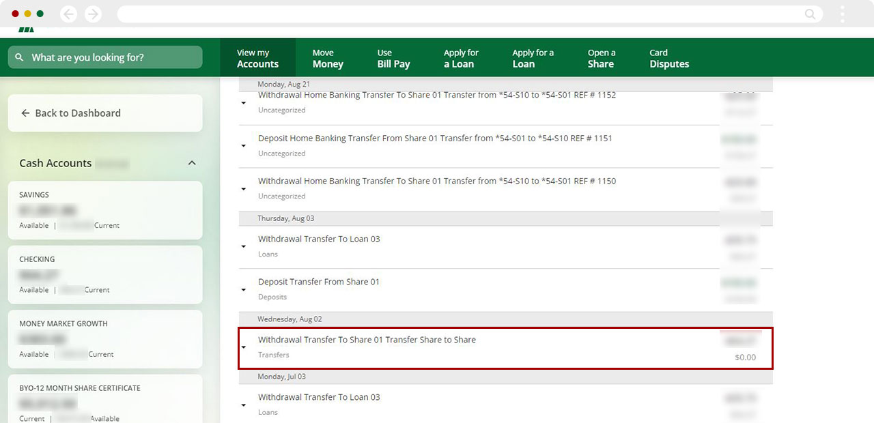
Task: Expand the Deposit Transfer From Share 01 row
Action: click(x=244, y=289)
